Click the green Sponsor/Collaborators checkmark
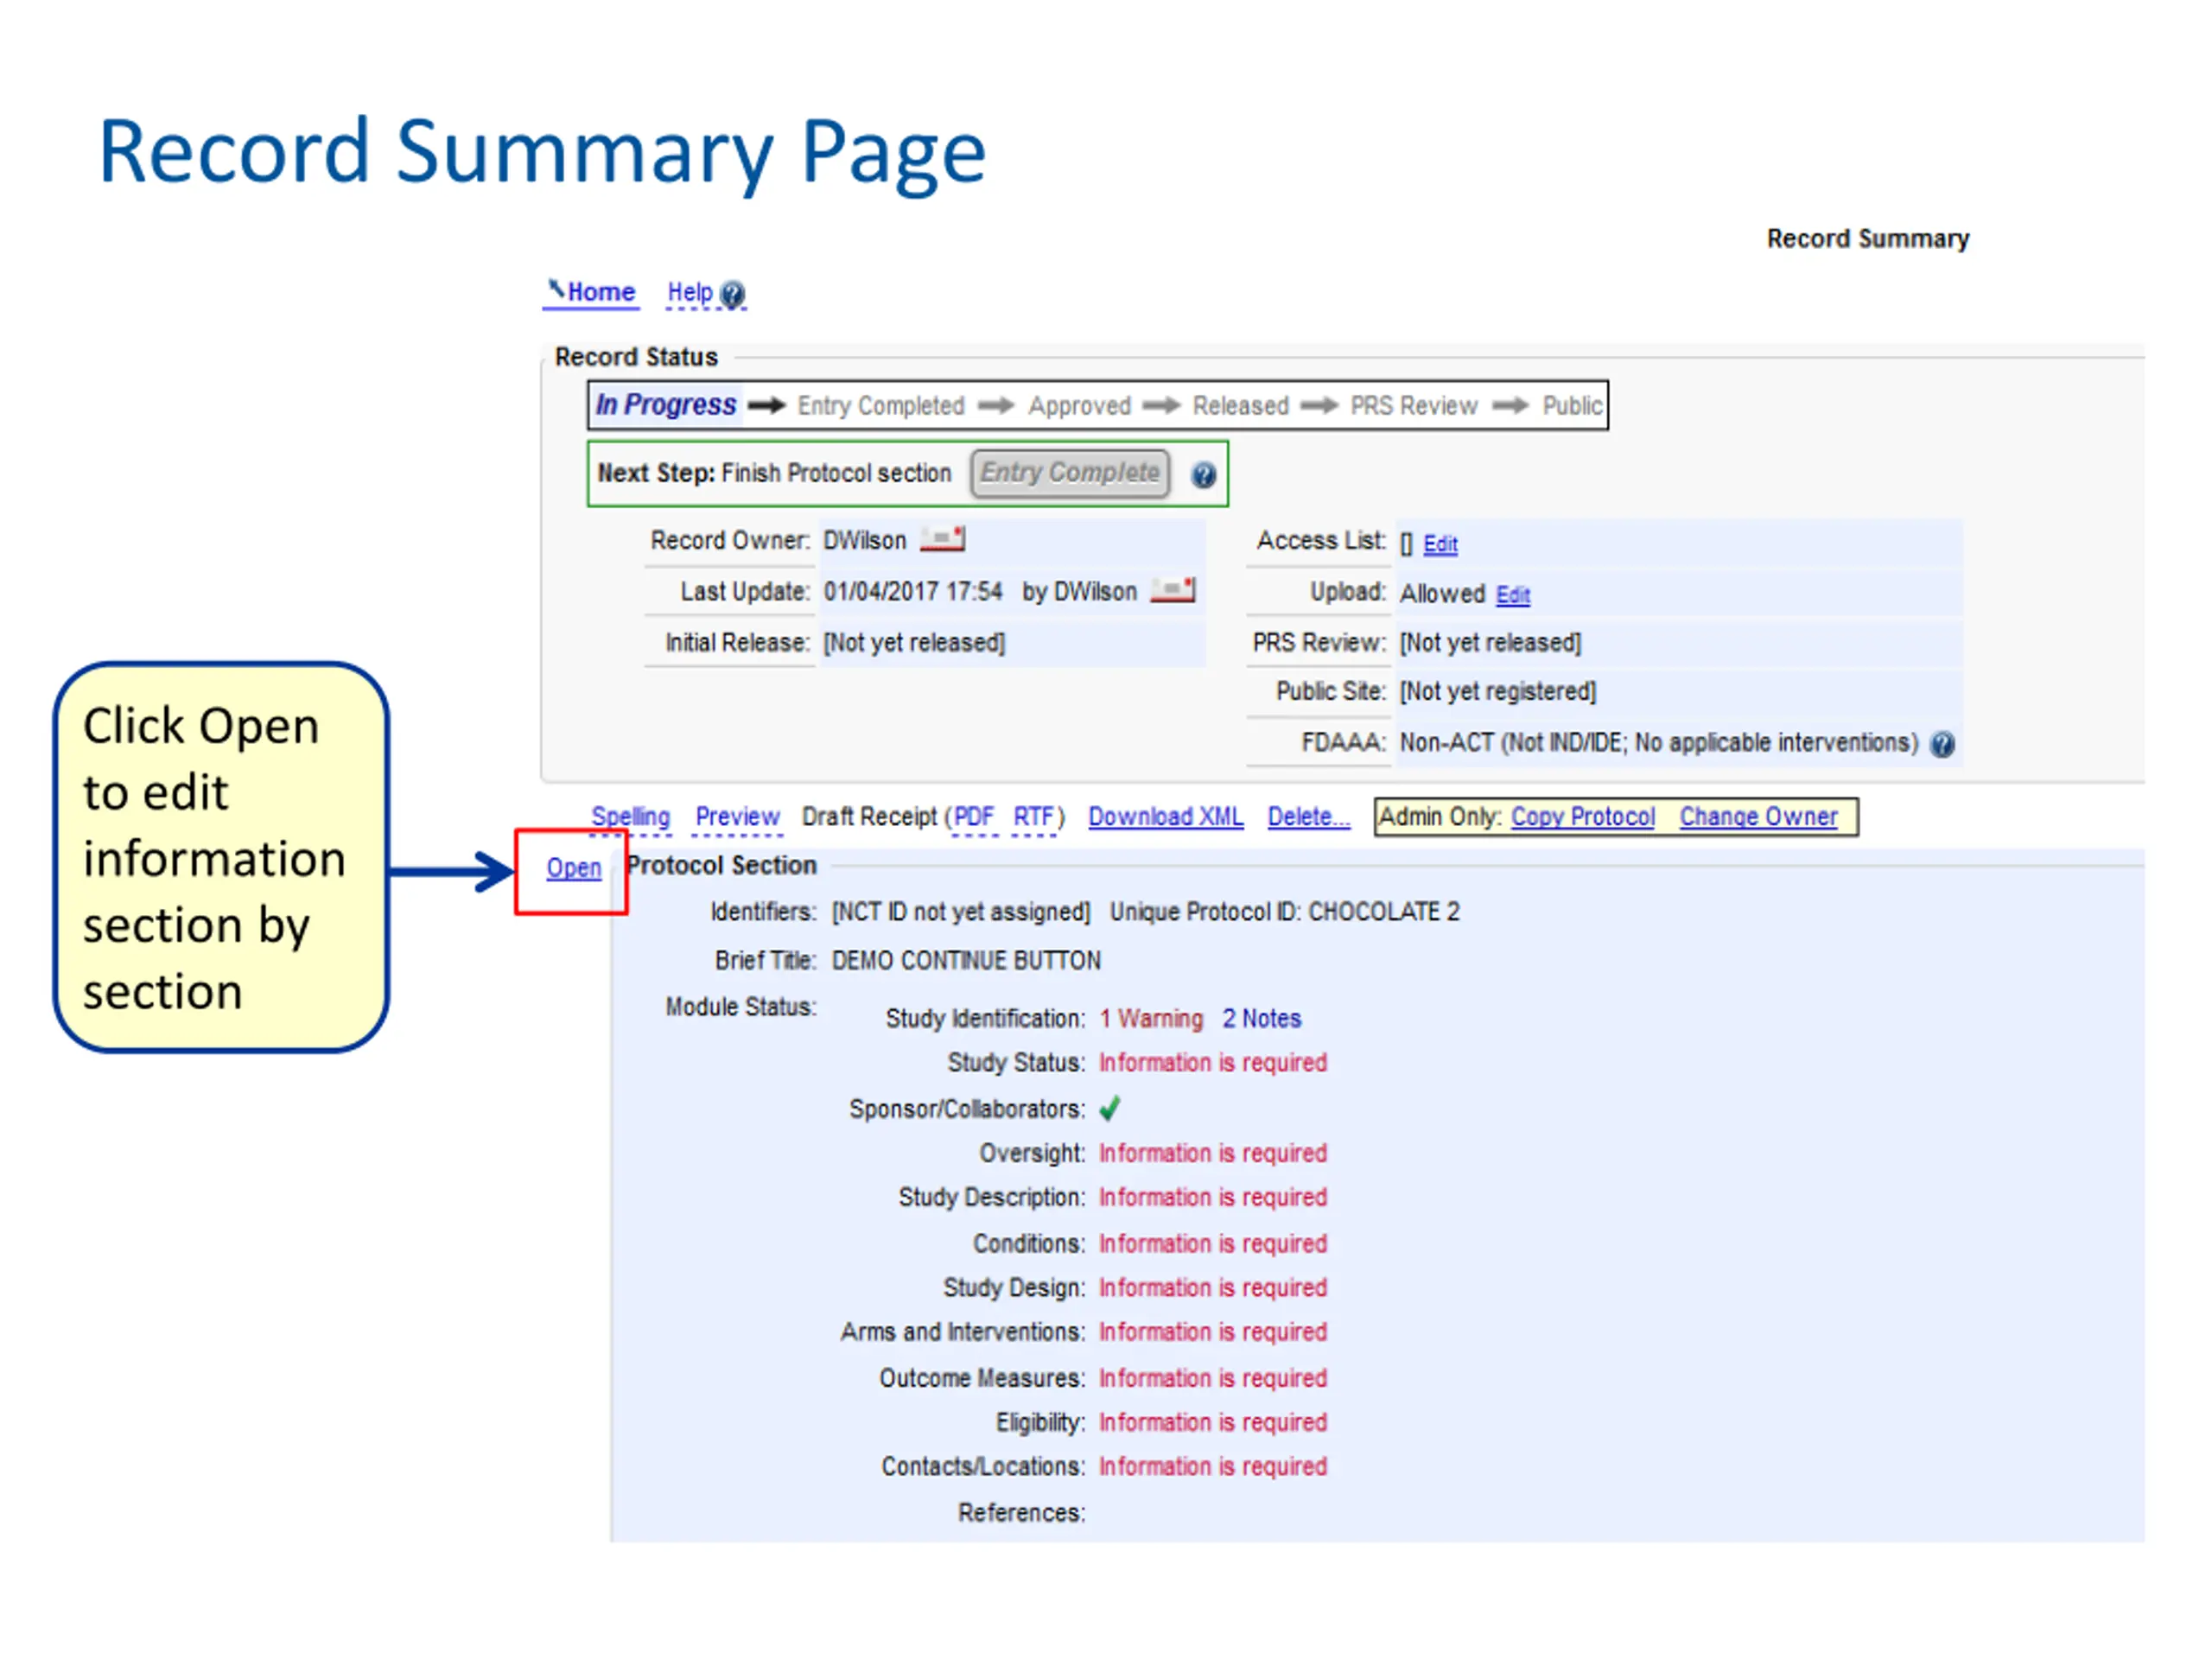 point(1110,1108)
